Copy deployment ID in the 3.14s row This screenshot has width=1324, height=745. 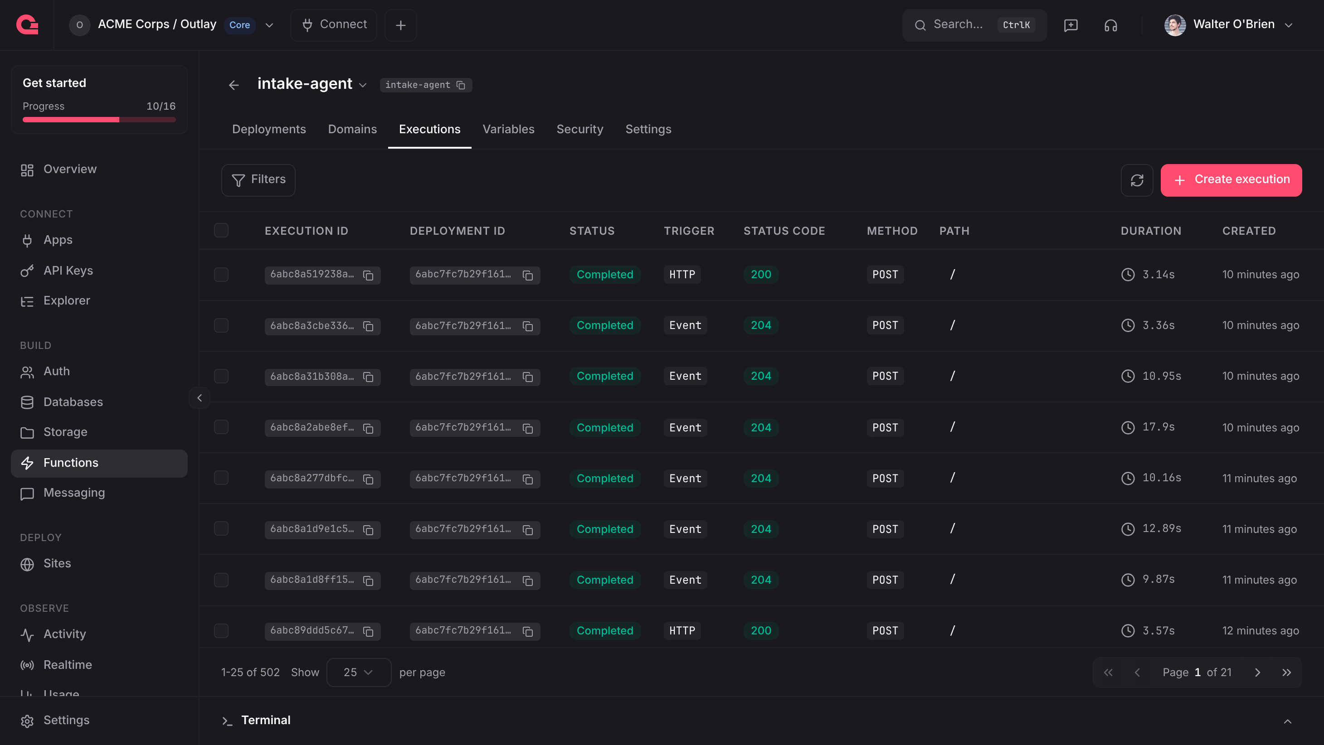tap(528, 275)
